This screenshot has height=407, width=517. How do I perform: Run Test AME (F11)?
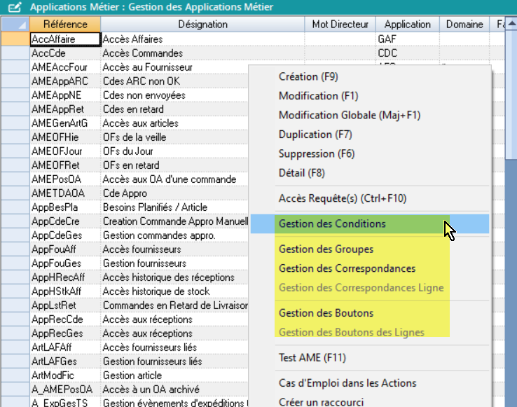tap(310, 358)
